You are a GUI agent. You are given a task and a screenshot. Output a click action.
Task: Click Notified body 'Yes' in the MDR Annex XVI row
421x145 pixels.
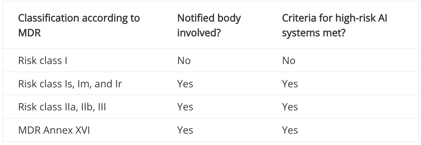click(x=185, y=130)
